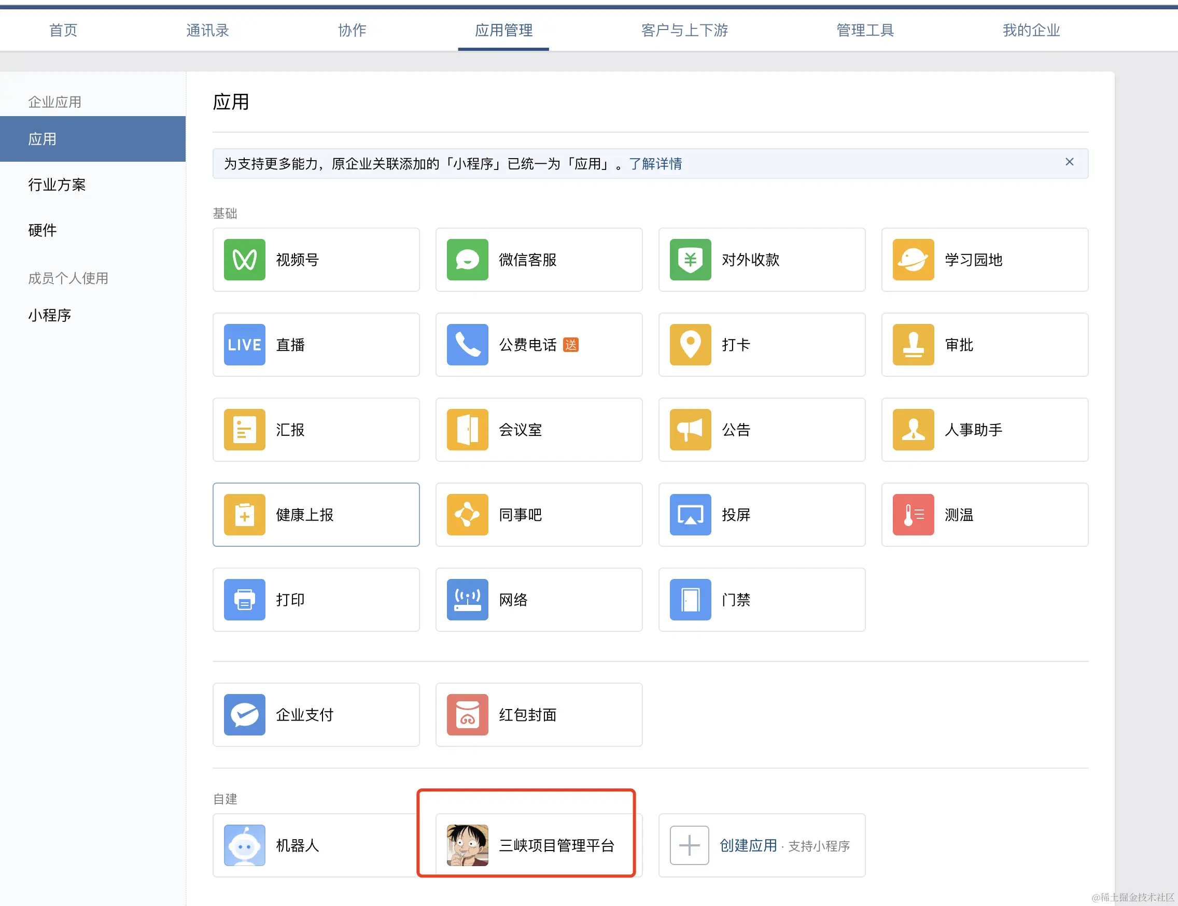Click the LIVE 直播 icon
This screenshot has height=906, width=1178.
point(244,345)
